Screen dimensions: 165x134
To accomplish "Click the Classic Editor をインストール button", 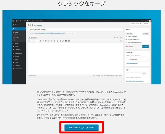I will 81,127.
